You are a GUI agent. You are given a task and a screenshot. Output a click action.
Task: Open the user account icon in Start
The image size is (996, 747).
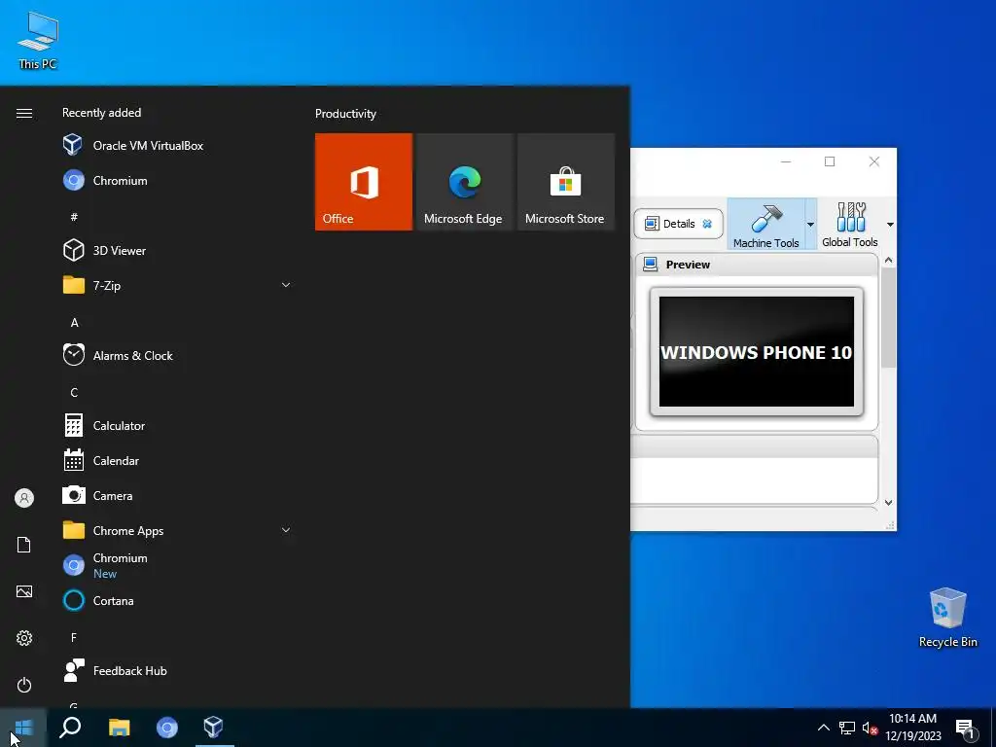coord(24,498)
